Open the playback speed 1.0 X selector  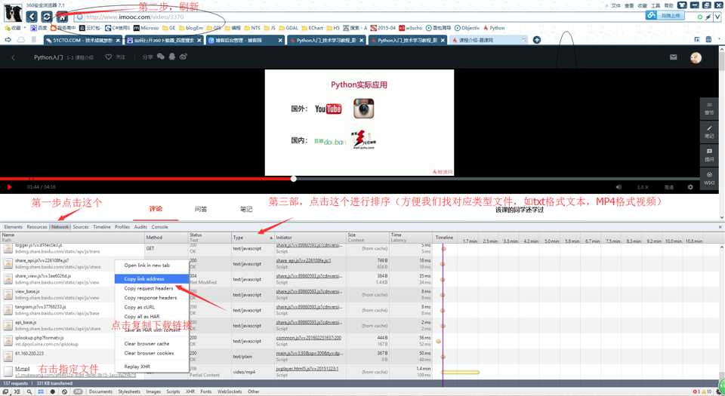pos(643,187)
